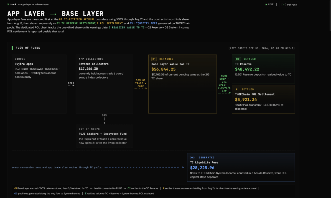Click the '50% OF TRADE + CORE' flow label
This screenshot has height=198, width=331.
(141, 84)
